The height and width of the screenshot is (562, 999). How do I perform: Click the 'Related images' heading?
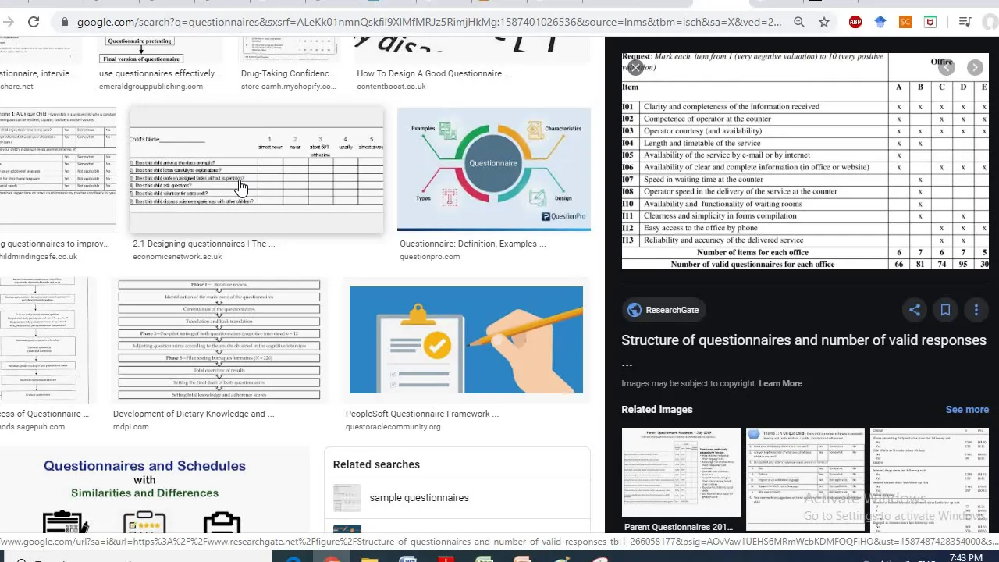[x=657, y=410]
